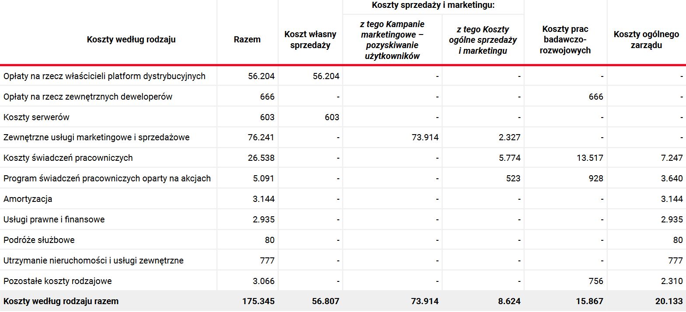Click the 928 value

(x=596, y=178)
